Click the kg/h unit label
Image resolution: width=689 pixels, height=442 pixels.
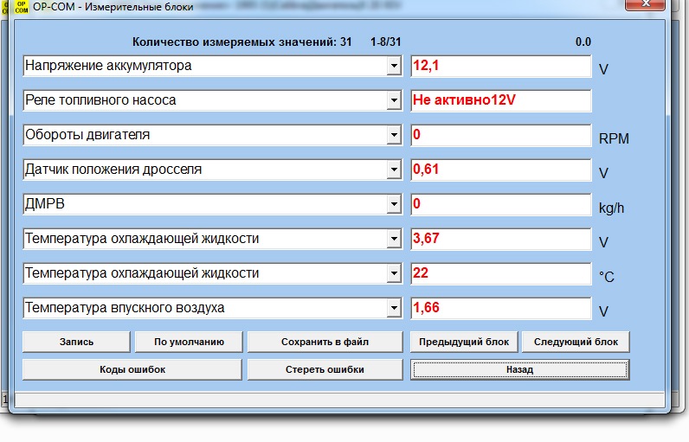[x=611, y=208]
